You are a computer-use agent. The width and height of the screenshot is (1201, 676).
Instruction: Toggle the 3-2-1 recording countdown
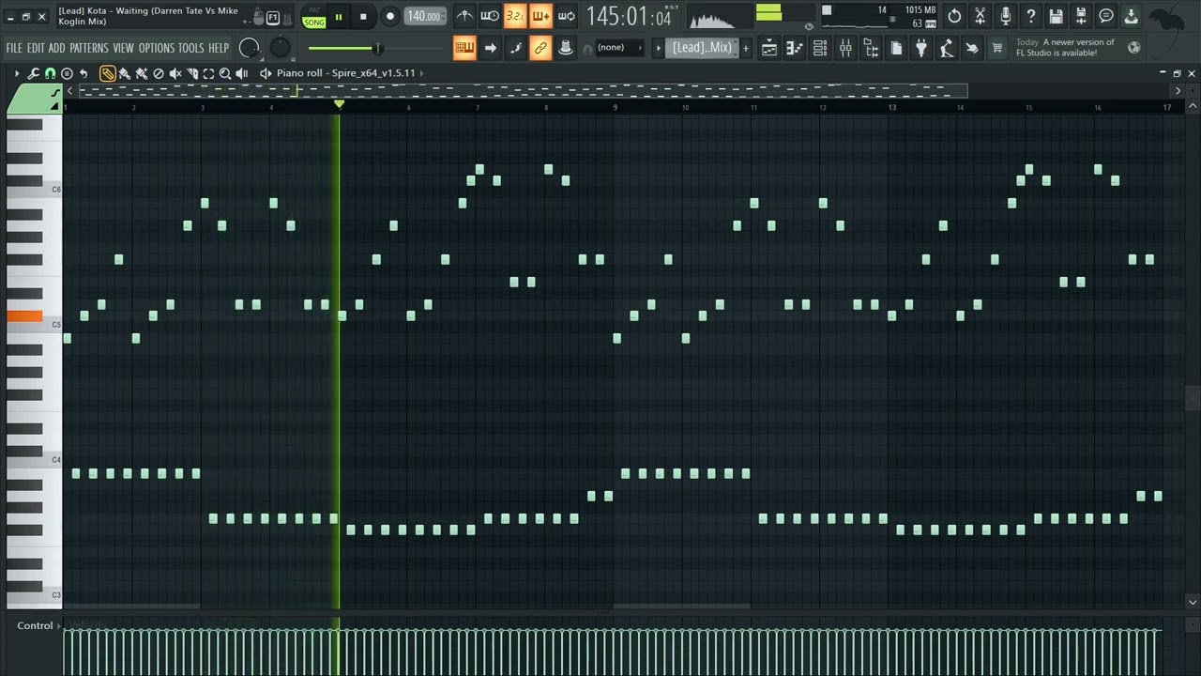(x=515, y=16)
